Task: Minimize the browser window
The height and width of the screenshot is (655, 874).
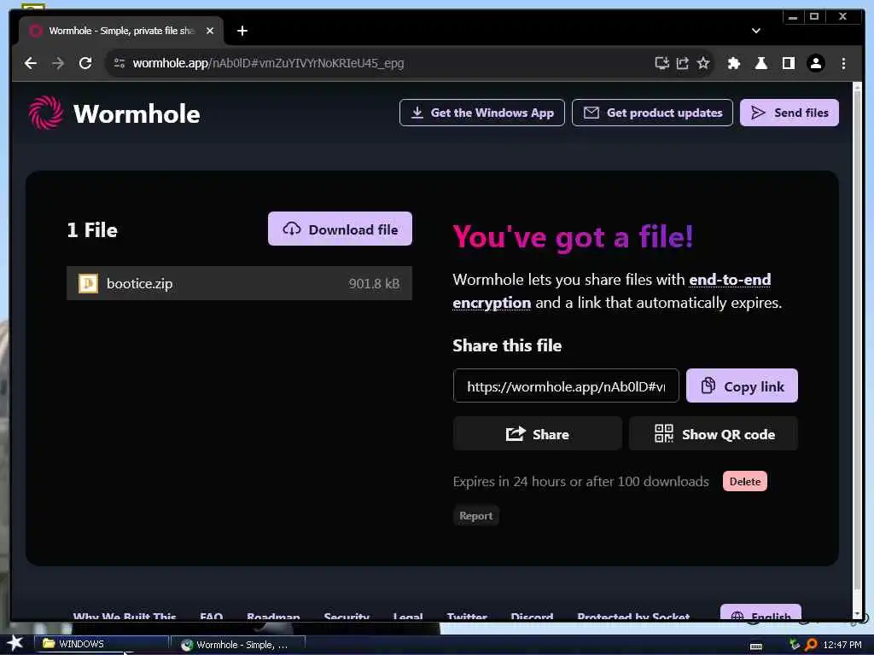Action: click(x=793, y=17)
